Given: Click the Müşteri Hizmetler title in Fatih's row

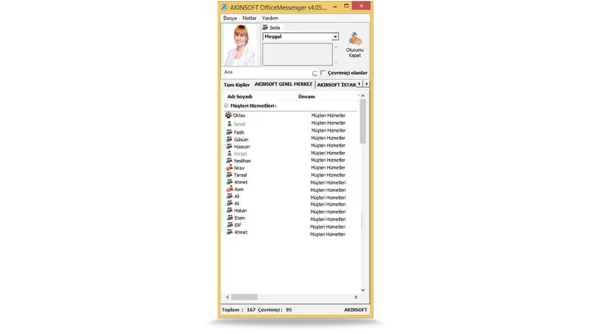Looking at the screenshot, I should pos(328,130).
